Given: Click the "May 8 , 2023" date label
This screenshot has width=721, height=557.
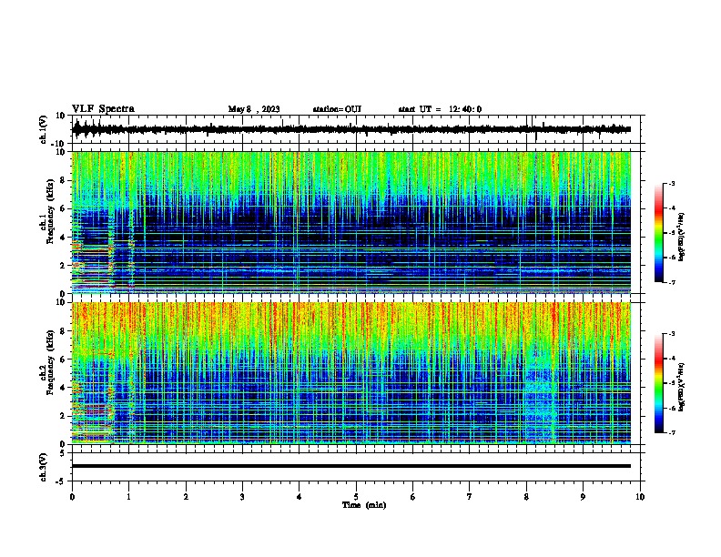Looking at the screenshot, I should click(254, 109).
